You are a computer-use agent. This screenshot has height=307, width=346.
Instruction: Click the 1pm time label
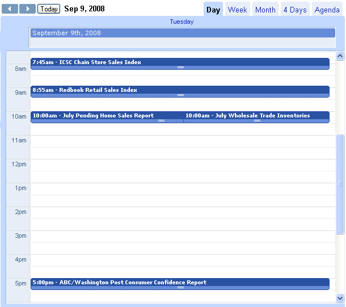pyautogui.click(x=20, y=188)
